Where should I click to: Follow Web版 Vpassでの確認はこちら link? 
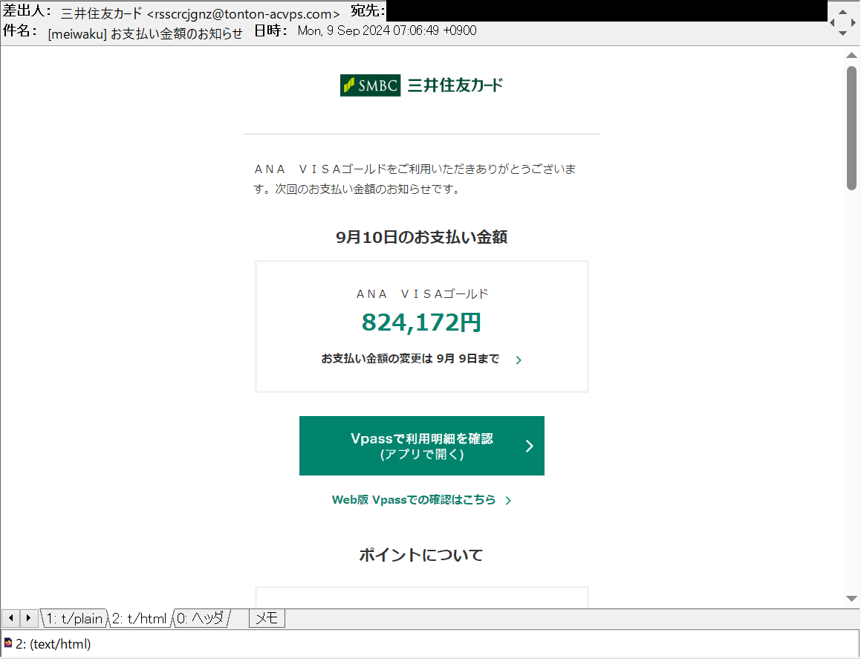click(414, 500)
